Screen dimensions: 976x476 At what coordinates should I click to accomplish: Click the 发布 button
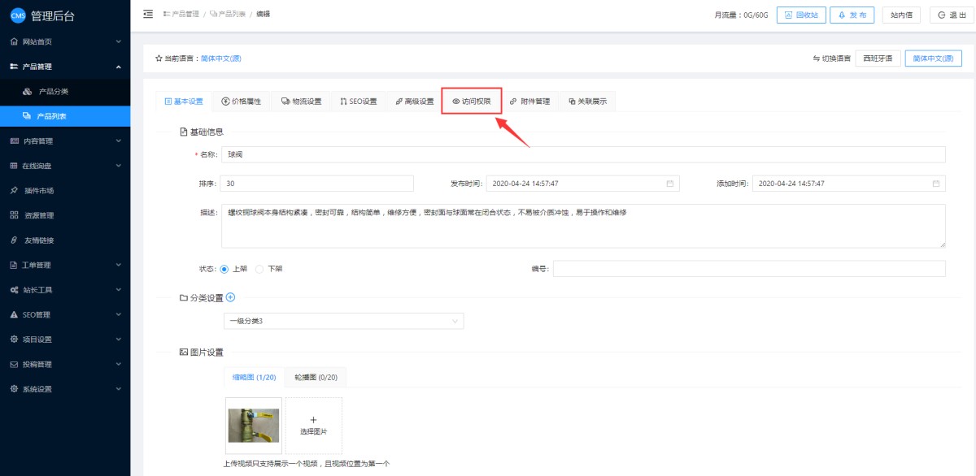(x=852, y=15)
